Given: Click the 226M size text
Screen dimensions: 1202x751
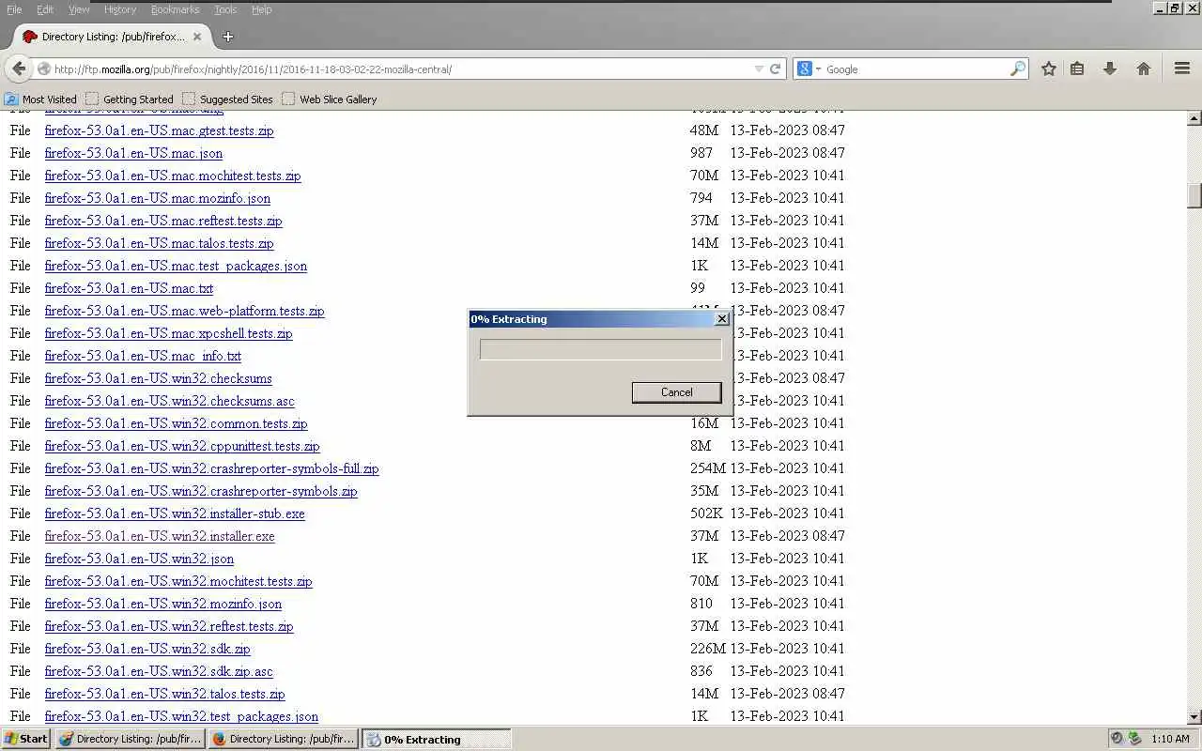Looking at the screenshot, I should tap(708, 649).
